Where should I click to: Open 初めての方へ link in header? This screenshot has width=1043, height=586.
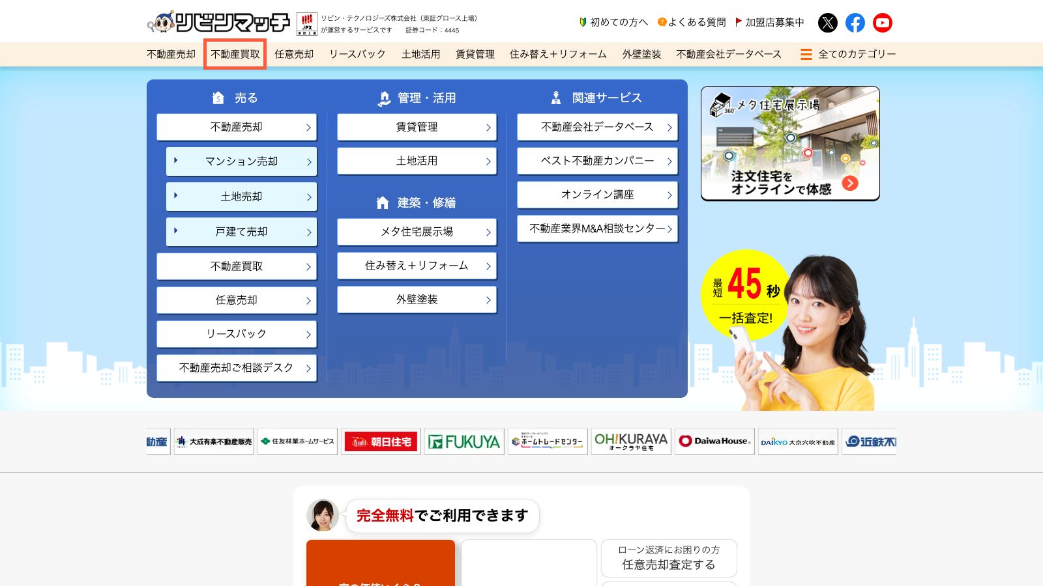coord(613,22)
